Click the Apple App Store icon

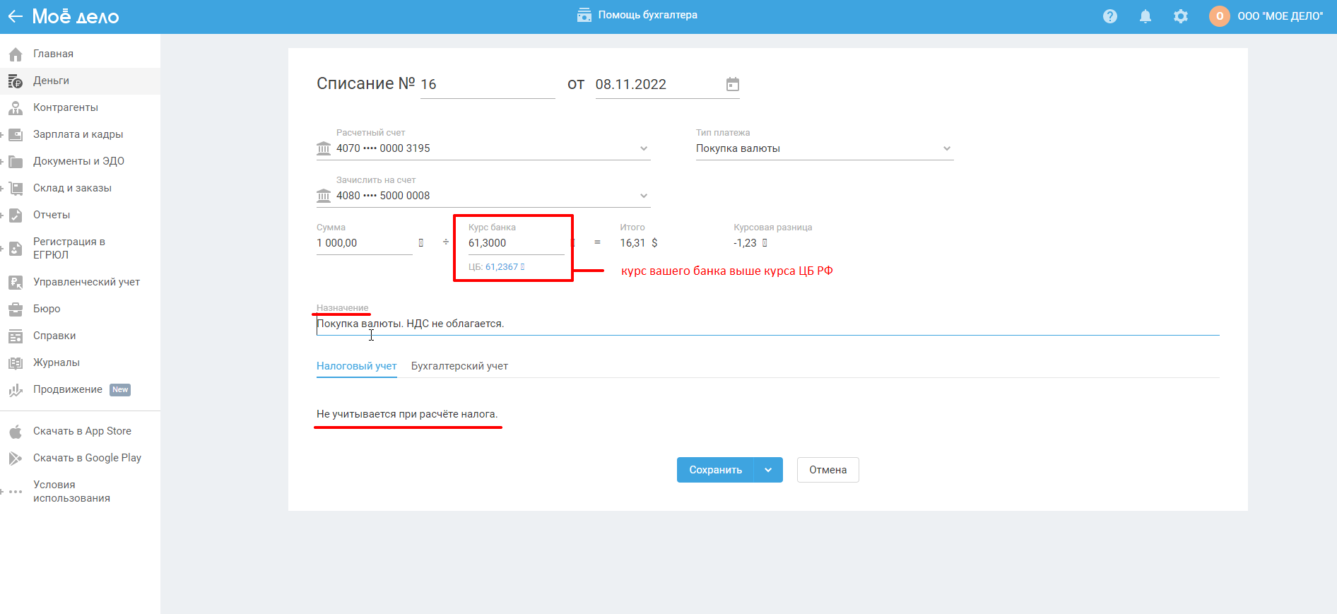click(16, 432)
